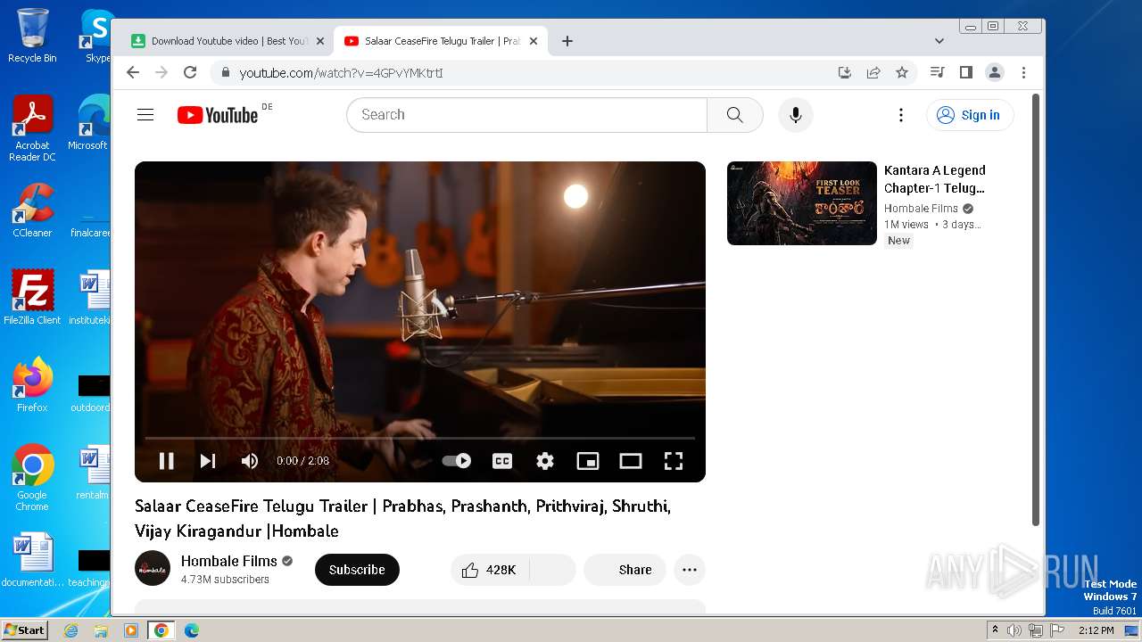The width and height of the screenshot is (1142, 642).
Task: Click the search magnifier button
Action: pos(734,115)
